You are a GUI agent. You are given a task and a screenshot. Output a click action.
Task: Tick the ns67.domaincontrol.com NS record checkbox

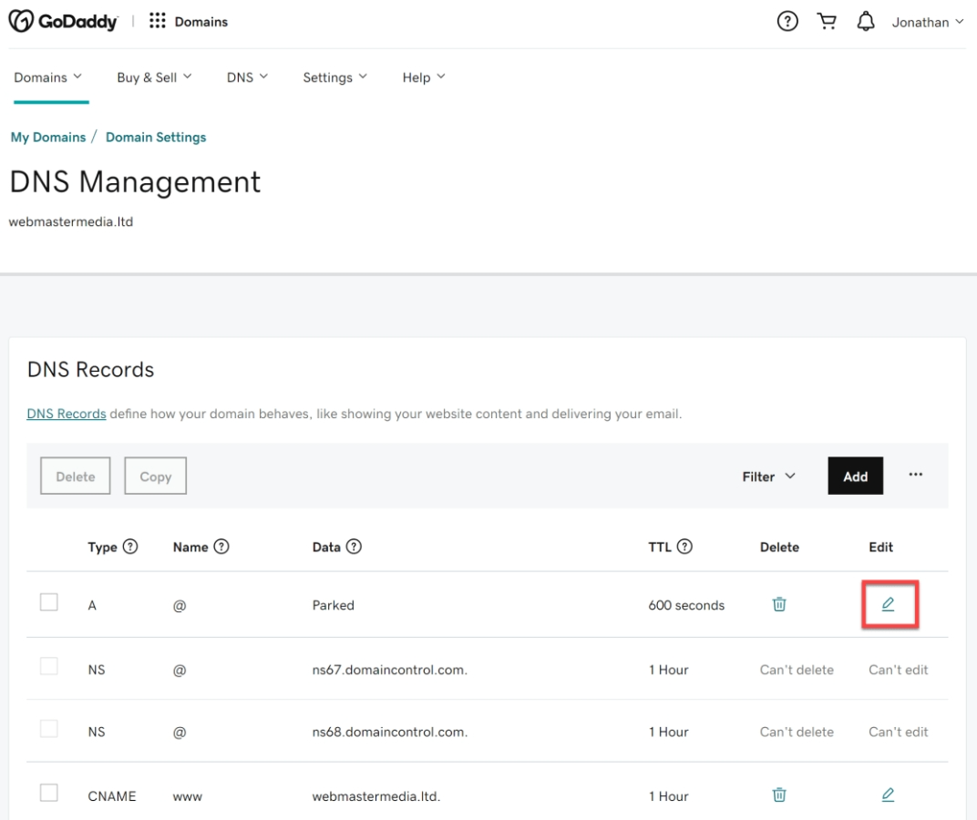click(x=49, y=667)
